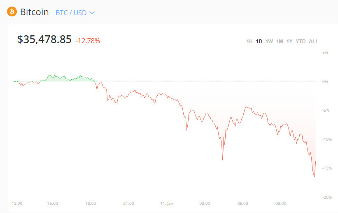The width and height of the screenshot is (338, 213).
Task: Select the 1Y time range
Action: tap(289, 41)
